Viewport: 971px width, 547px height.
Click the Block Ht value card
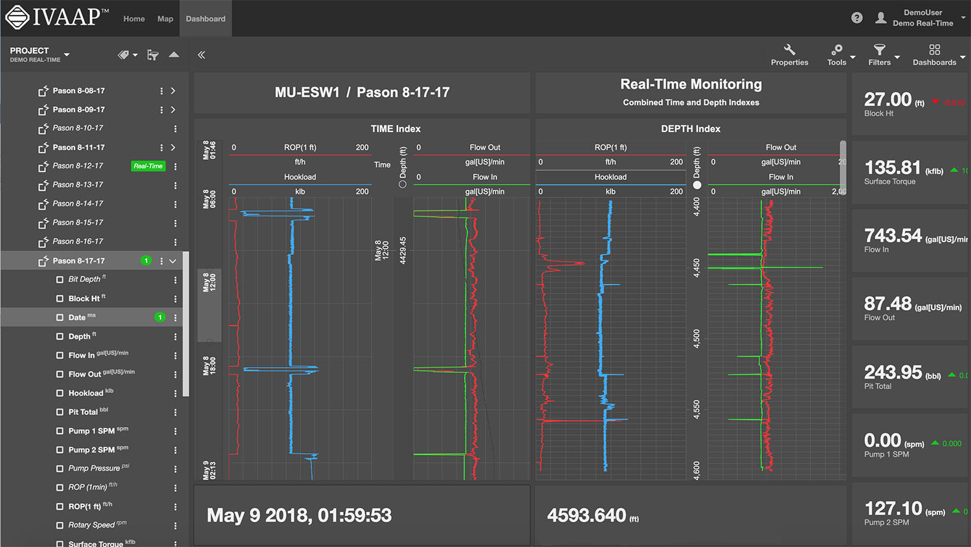coord(911,104)
